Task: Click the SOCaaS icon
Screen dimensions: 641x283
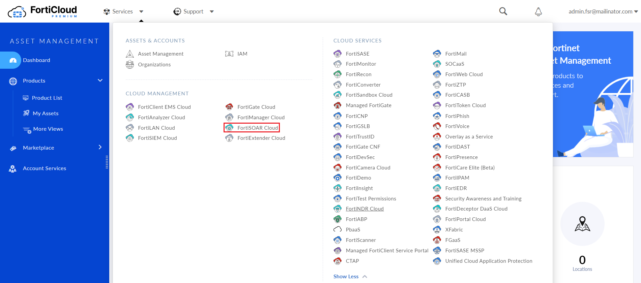Action: (437, 64)
